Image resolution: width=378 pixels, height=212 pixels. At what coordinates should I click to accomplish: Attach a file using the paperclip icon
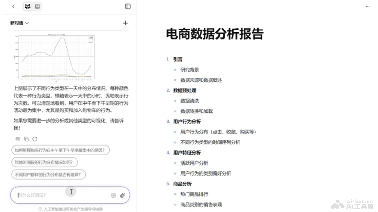pos(123,195)
